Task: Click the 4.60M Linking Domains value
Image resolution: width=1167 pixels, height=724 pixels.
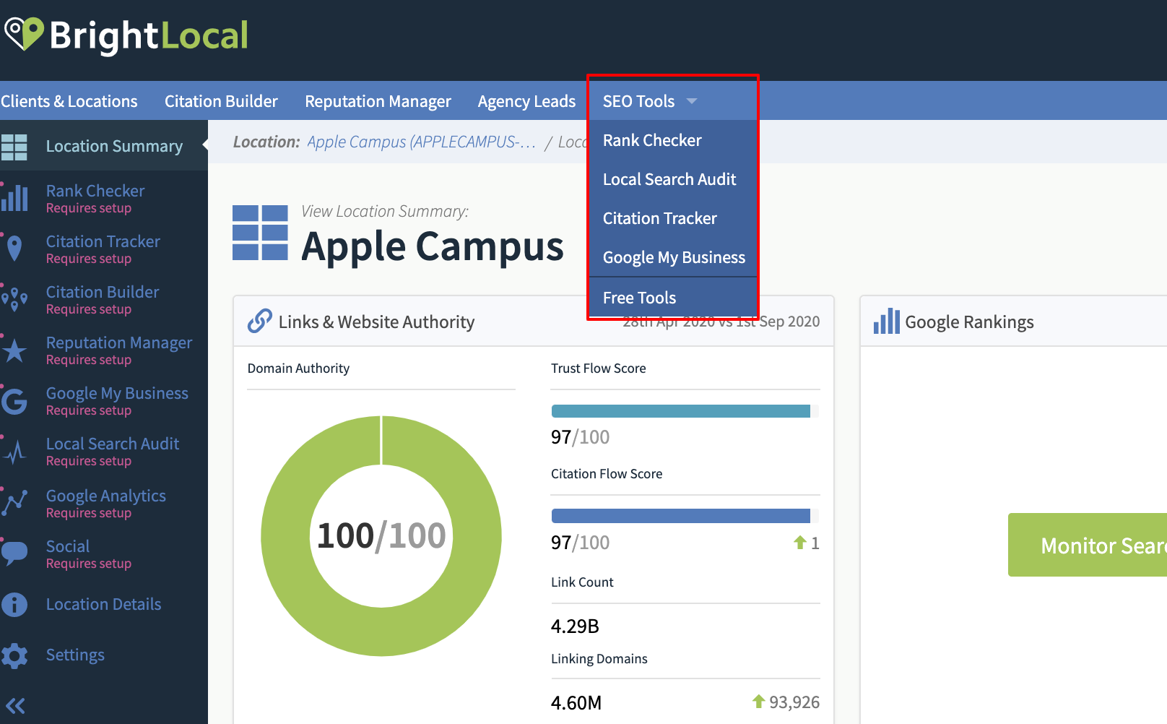Action: coord(576,702)
